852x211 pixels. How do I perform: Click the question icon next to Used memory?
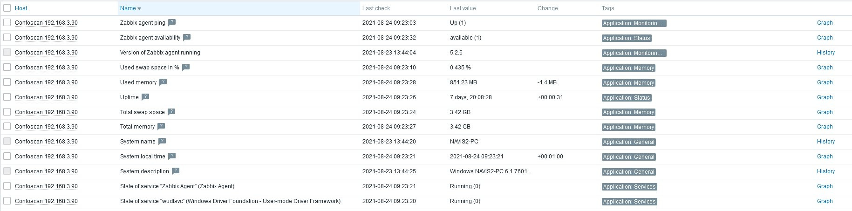point(163,82)
